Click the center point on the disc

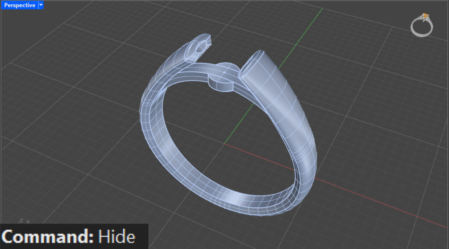(224, 72)
